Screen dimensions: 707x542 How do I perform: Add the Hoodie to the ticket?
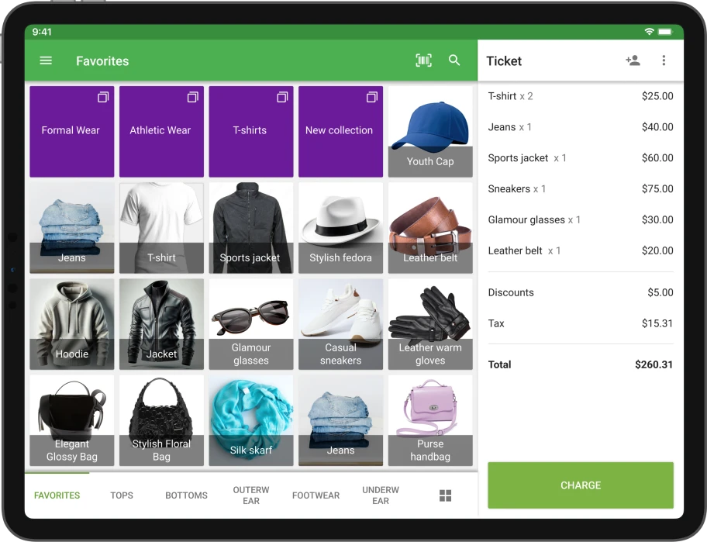pos(71,323)
